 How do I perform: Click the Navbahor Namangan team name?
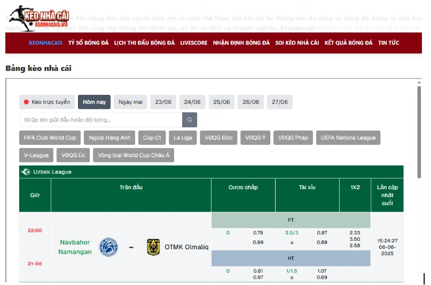tap(75, 247)
